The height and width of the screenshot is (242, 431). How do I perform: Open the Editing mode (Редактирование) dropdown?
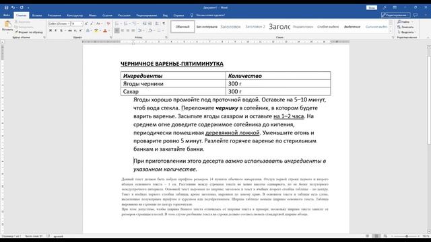click(x=395, y=15)
